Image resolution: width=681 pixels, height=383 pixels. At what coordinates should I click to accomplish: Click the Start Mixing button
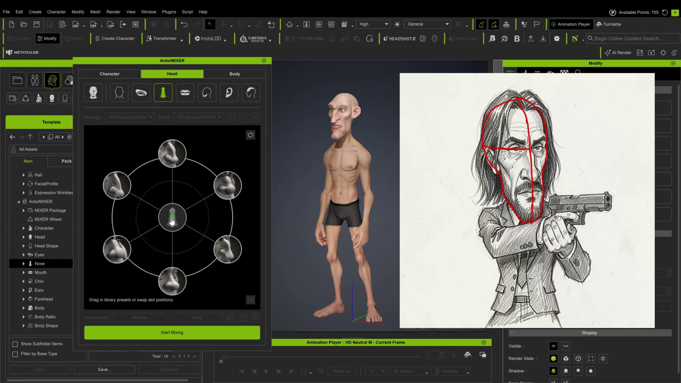[x=172, y=332]
